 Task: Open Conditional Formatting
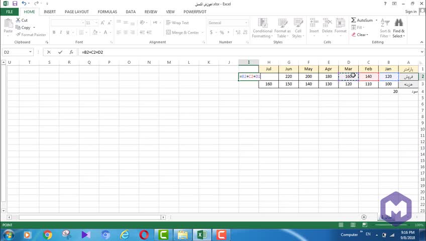pos(262,28)
